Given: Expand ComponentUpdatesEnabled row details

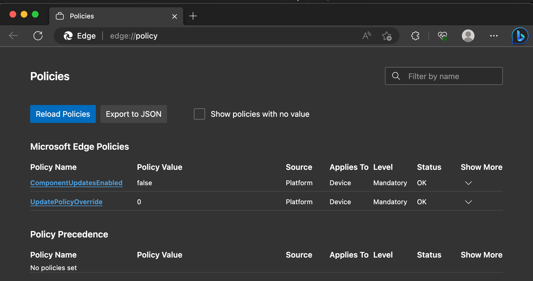Looking at the screenshot, I should pos(468,183).
